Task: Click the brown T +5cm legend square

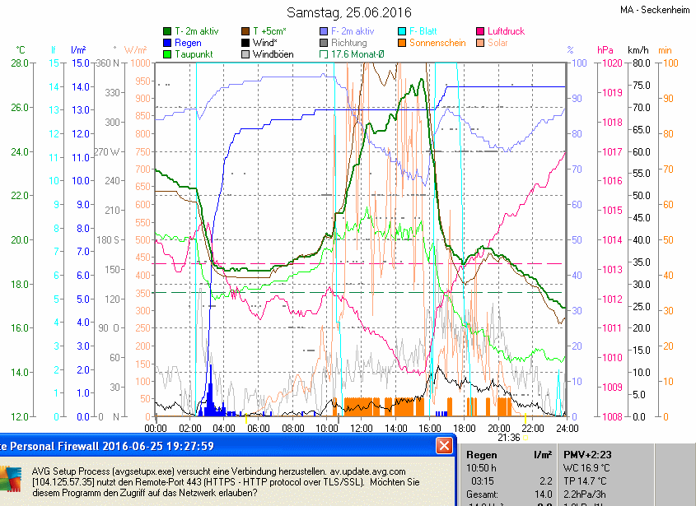Action: coord(245,31)
